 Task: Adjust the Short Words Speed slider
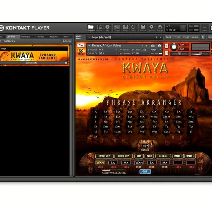(x=114, y=170)
